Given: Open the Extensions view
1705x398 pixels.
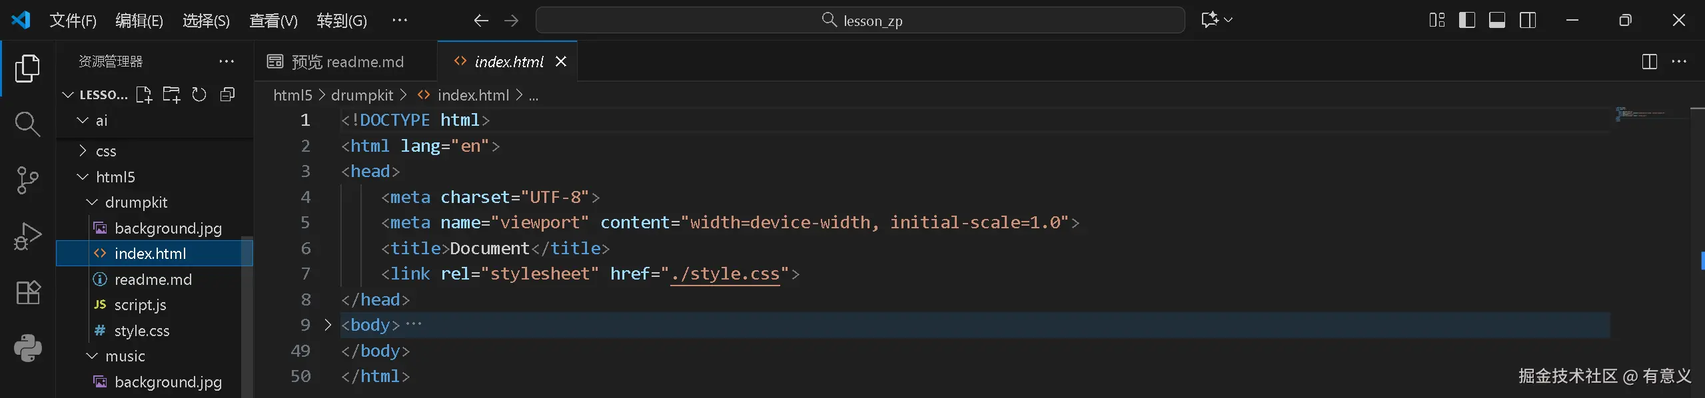Looking at the screenshot, I should [27, 292].
